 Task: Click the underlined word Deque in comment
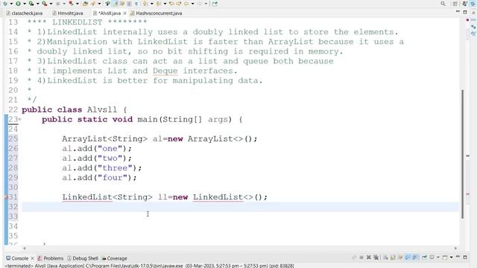click(x=165, y=71)
